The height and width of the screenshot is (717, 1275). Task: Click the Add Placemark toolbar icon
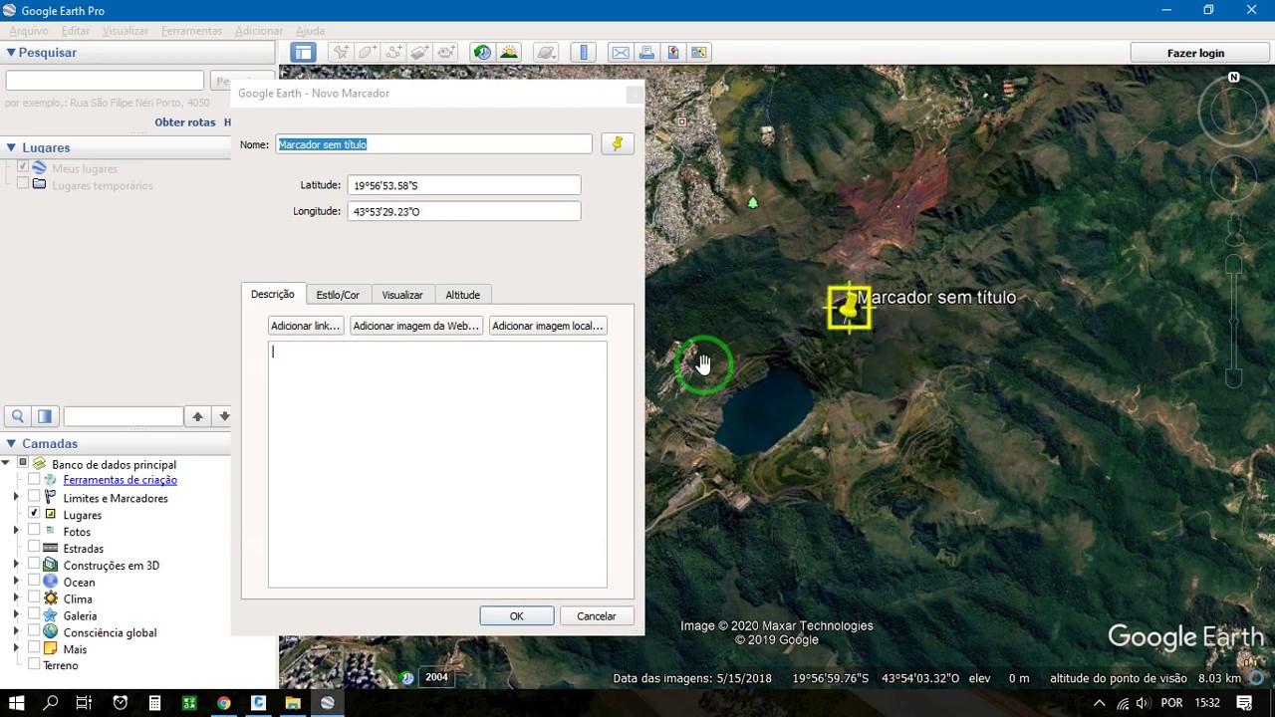[341, 53]
